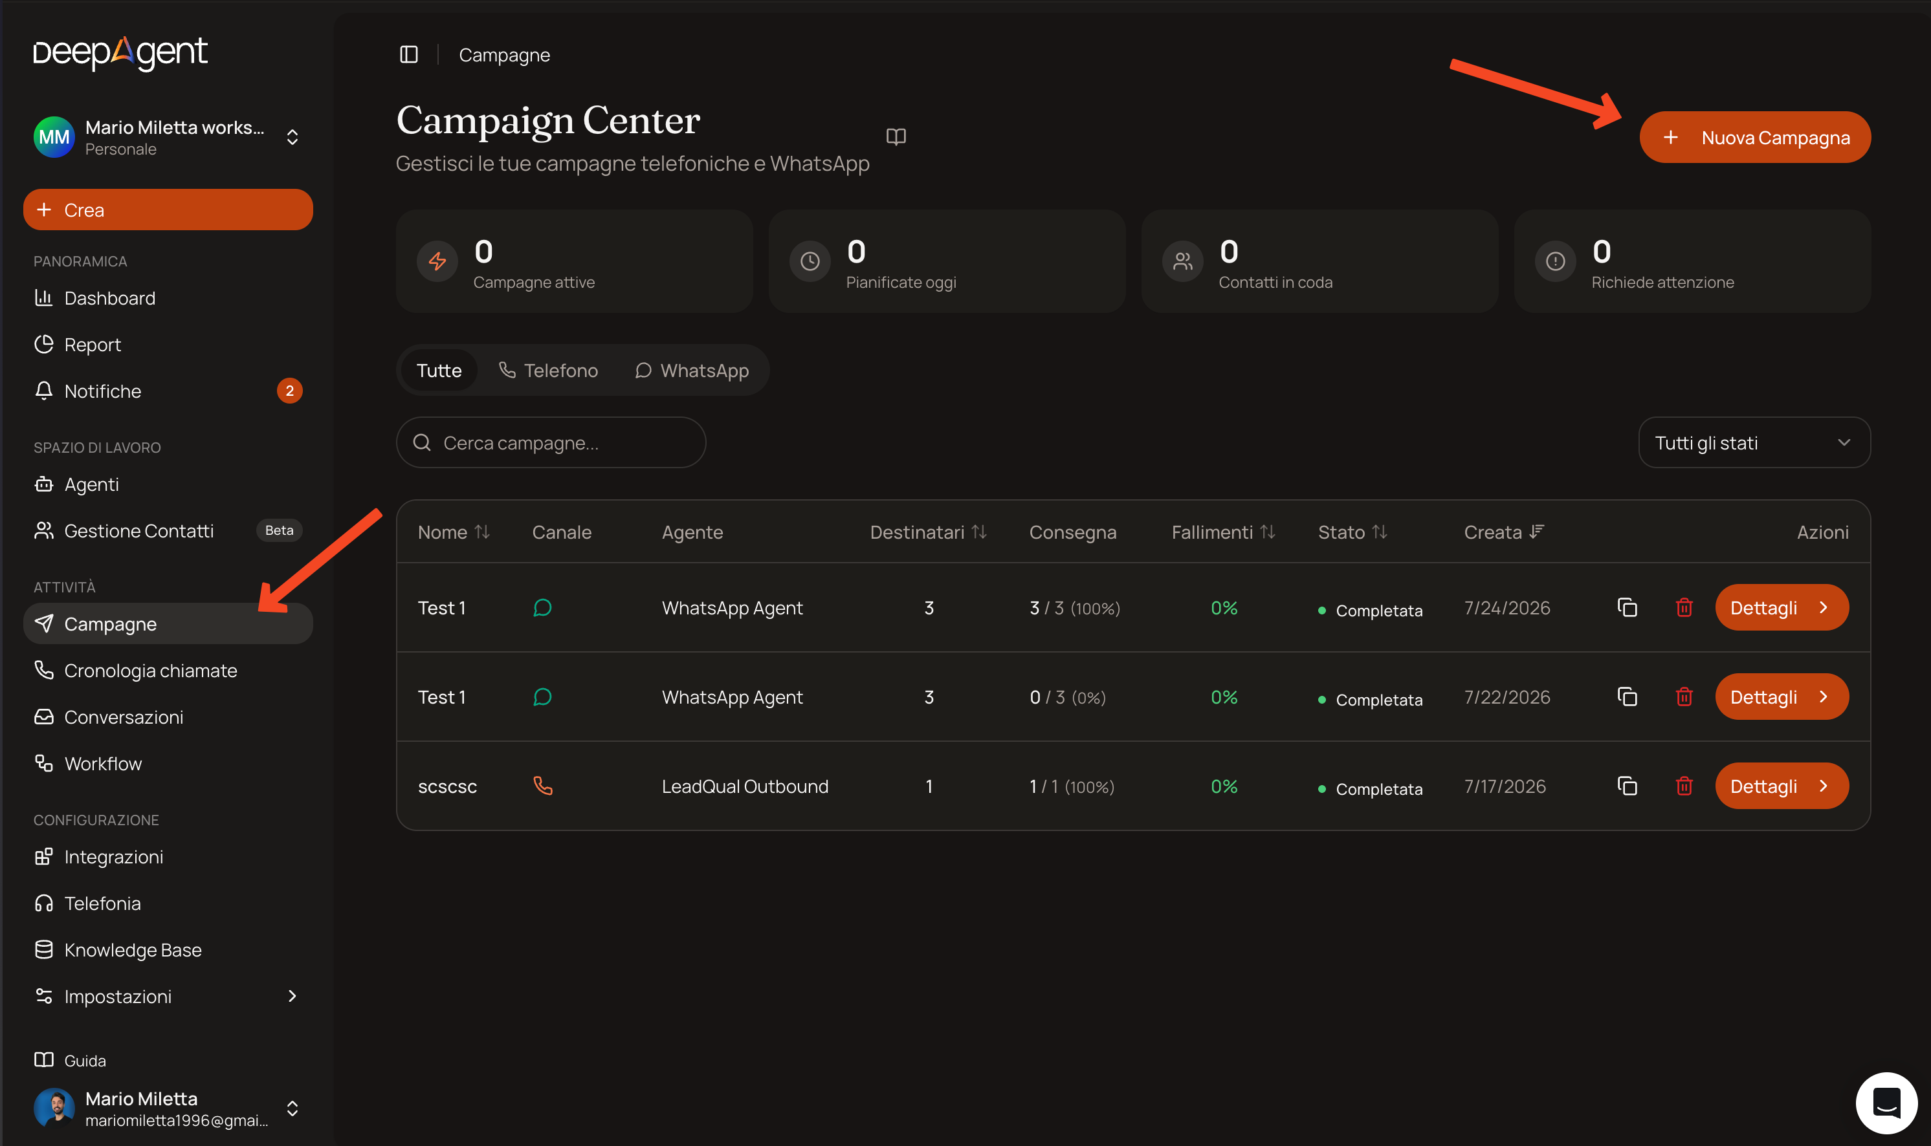
Task: Duplicate the scscsc campaign with the copy icon
Action: click(1628, 786)
